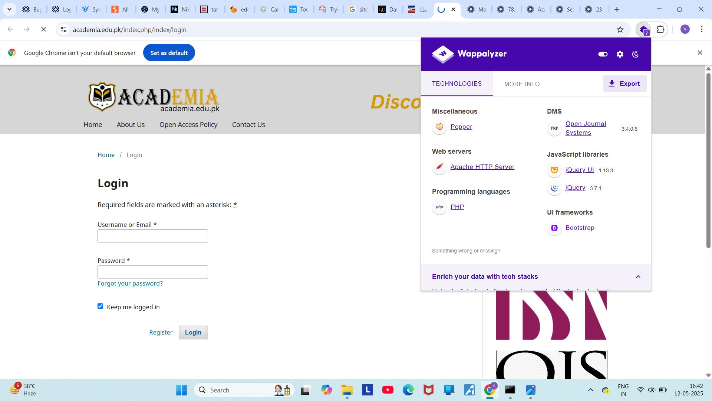The height and width of the screenshot is (401, 712).
Task: Set Chrome as default browser
Action: click(169, 53)
